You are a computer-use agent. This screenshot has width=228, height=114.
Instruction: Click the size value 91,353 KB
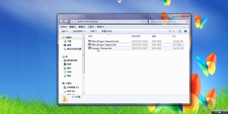(x=178, y=48)
